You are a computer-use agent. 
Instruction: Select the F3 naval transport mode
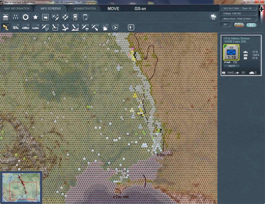pyautogui.click(x=26, y=27)
